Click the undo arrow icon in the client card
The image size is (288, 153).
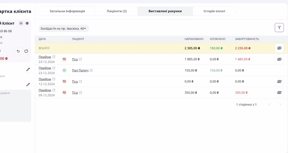18,51
